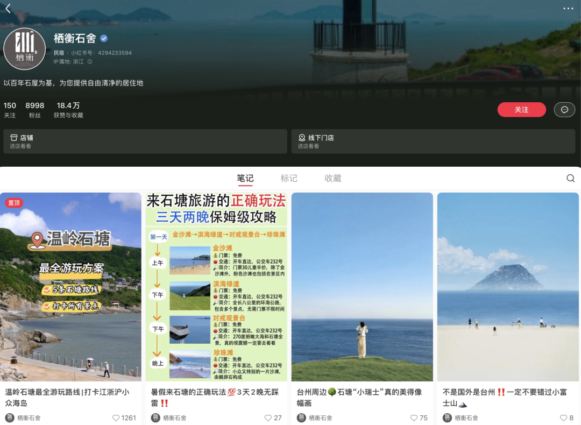Tap the blue verified badge next to 栖衡石舍

(x=104, y=38)
